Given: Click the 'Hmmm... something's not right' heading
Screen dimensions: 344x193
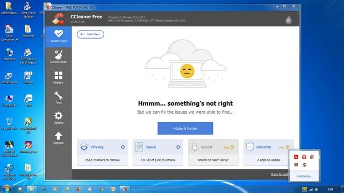Looking at the screenshot, I should pyautogui.click(x=185, y=103).
